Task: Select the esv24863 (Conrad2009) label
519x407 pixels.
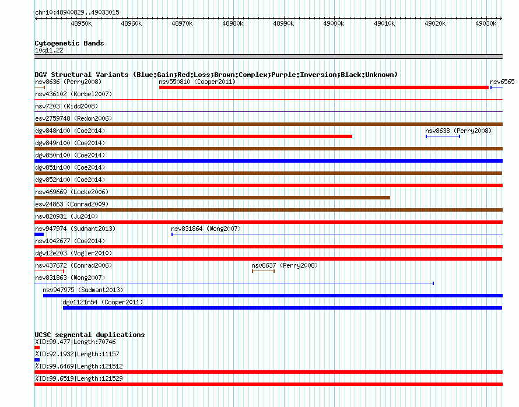Action: [72, 204]
